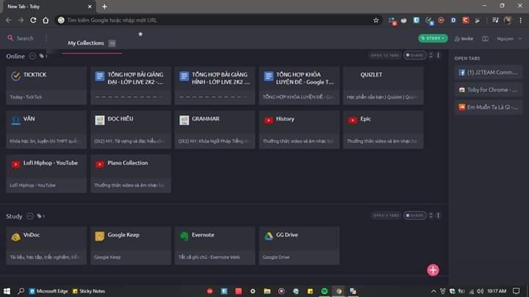Open the History YouTube card

(x=299, y=129)
